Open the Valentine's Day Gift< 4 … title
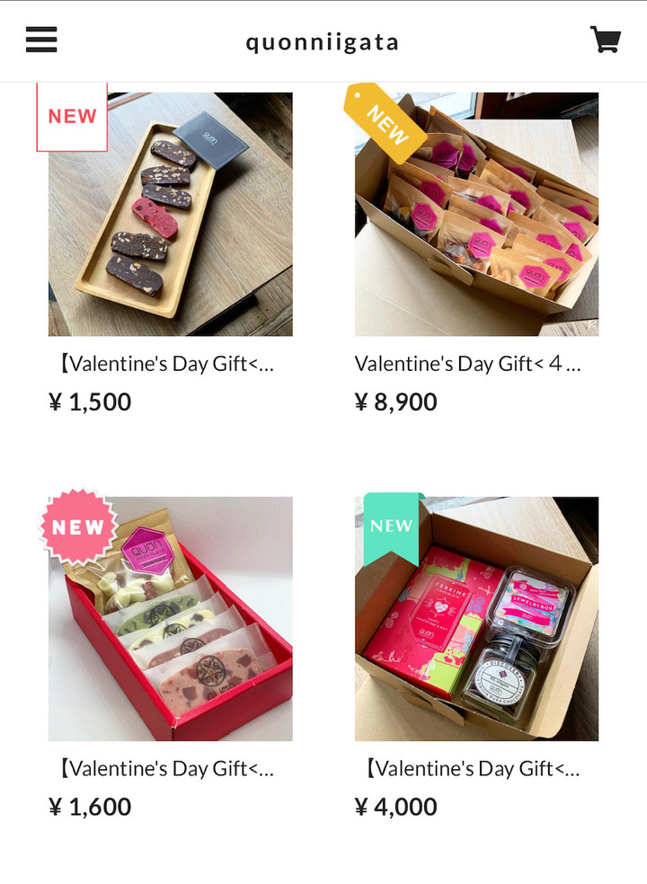 pyautogui.click(x=467, y=364)
